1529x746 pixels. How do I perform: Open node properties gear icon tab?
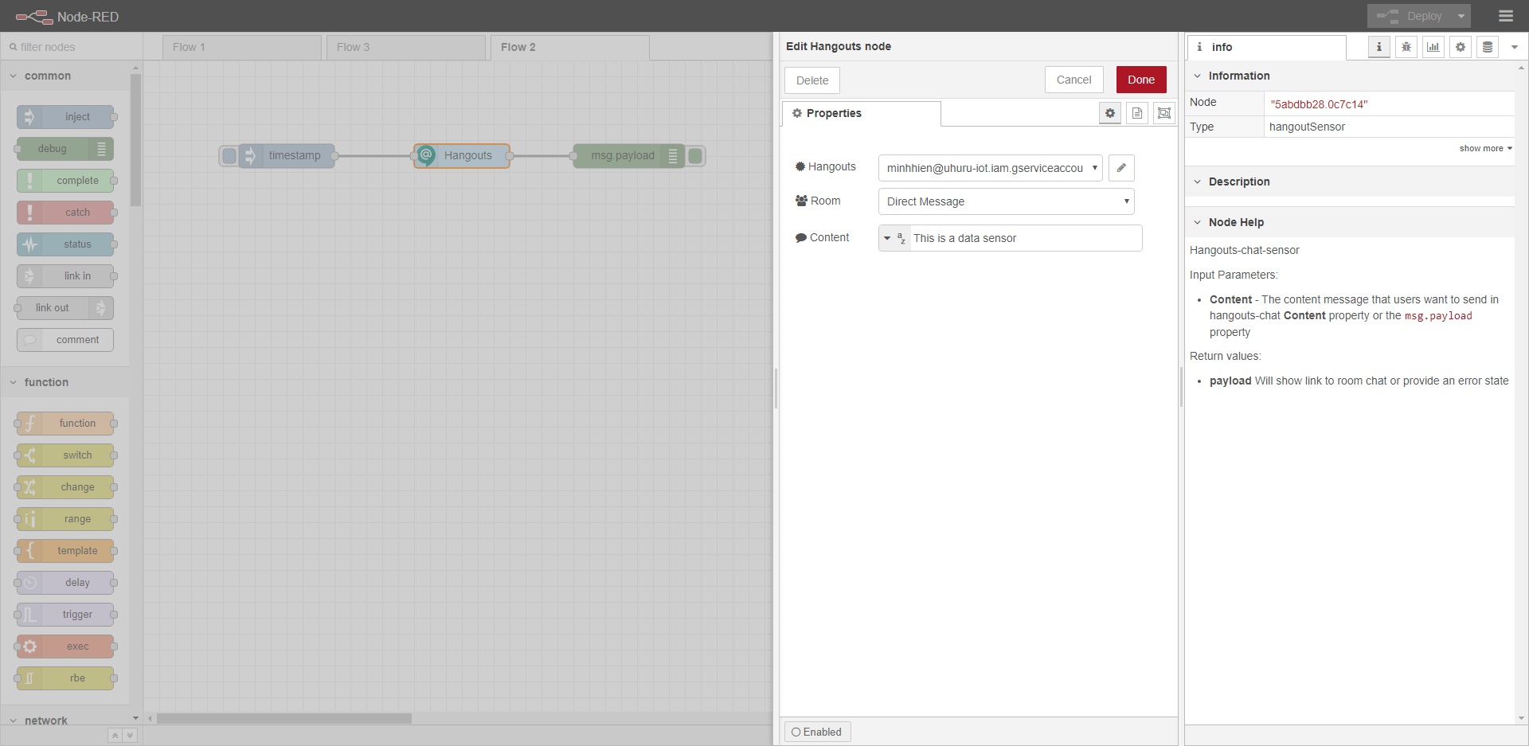tap(1110, 113)
